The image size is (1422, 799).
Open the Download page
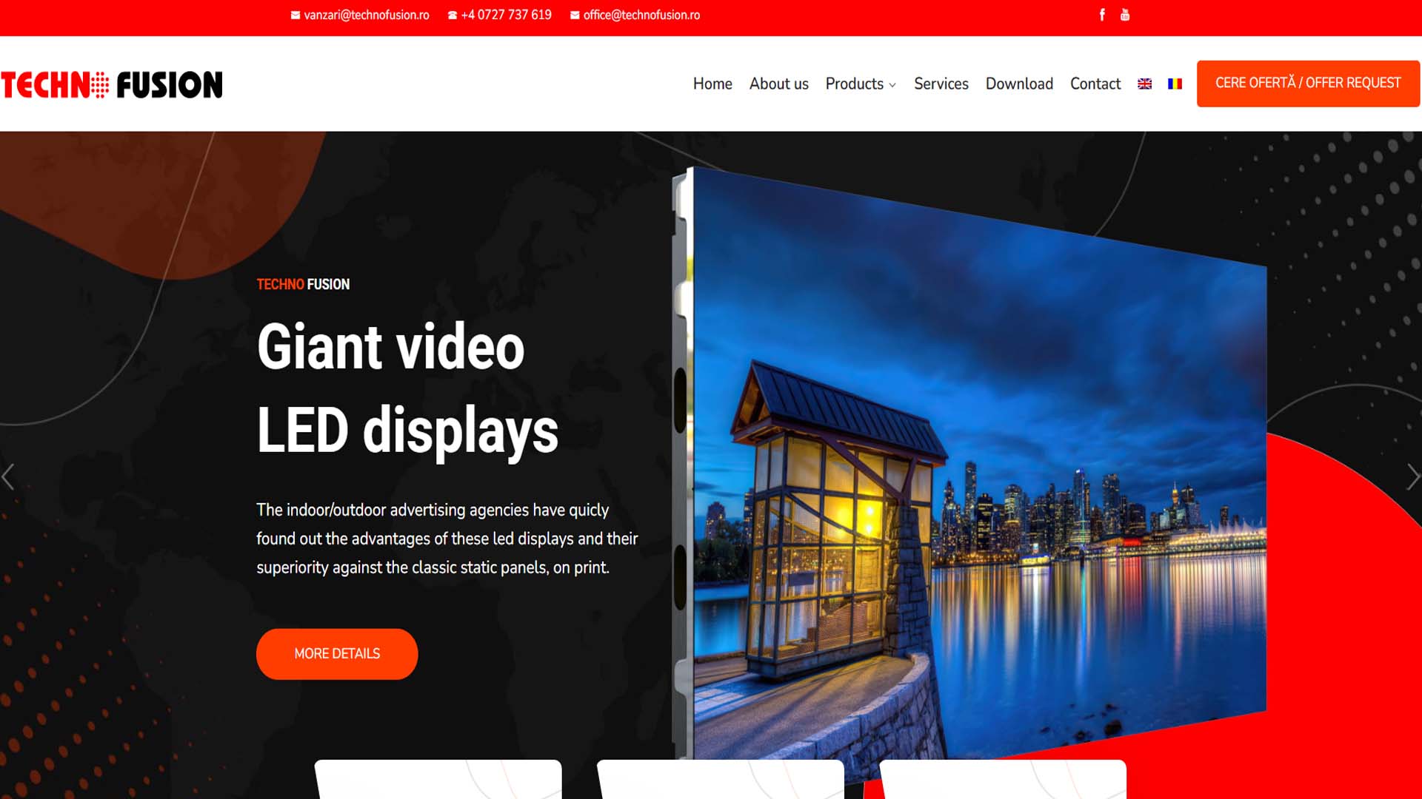point(1019,84)
